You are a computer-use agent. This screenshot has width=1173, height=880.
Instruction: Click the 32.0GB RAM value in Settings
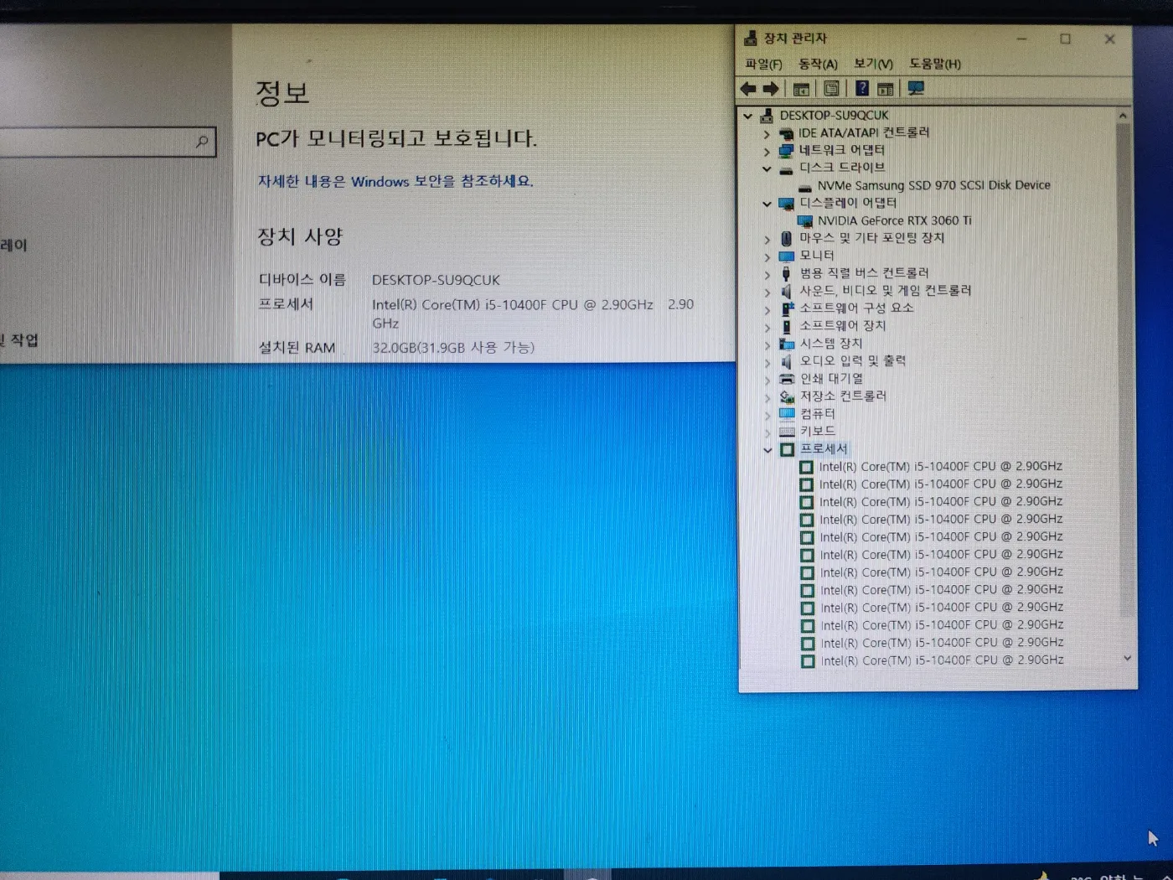coord(453,348)
